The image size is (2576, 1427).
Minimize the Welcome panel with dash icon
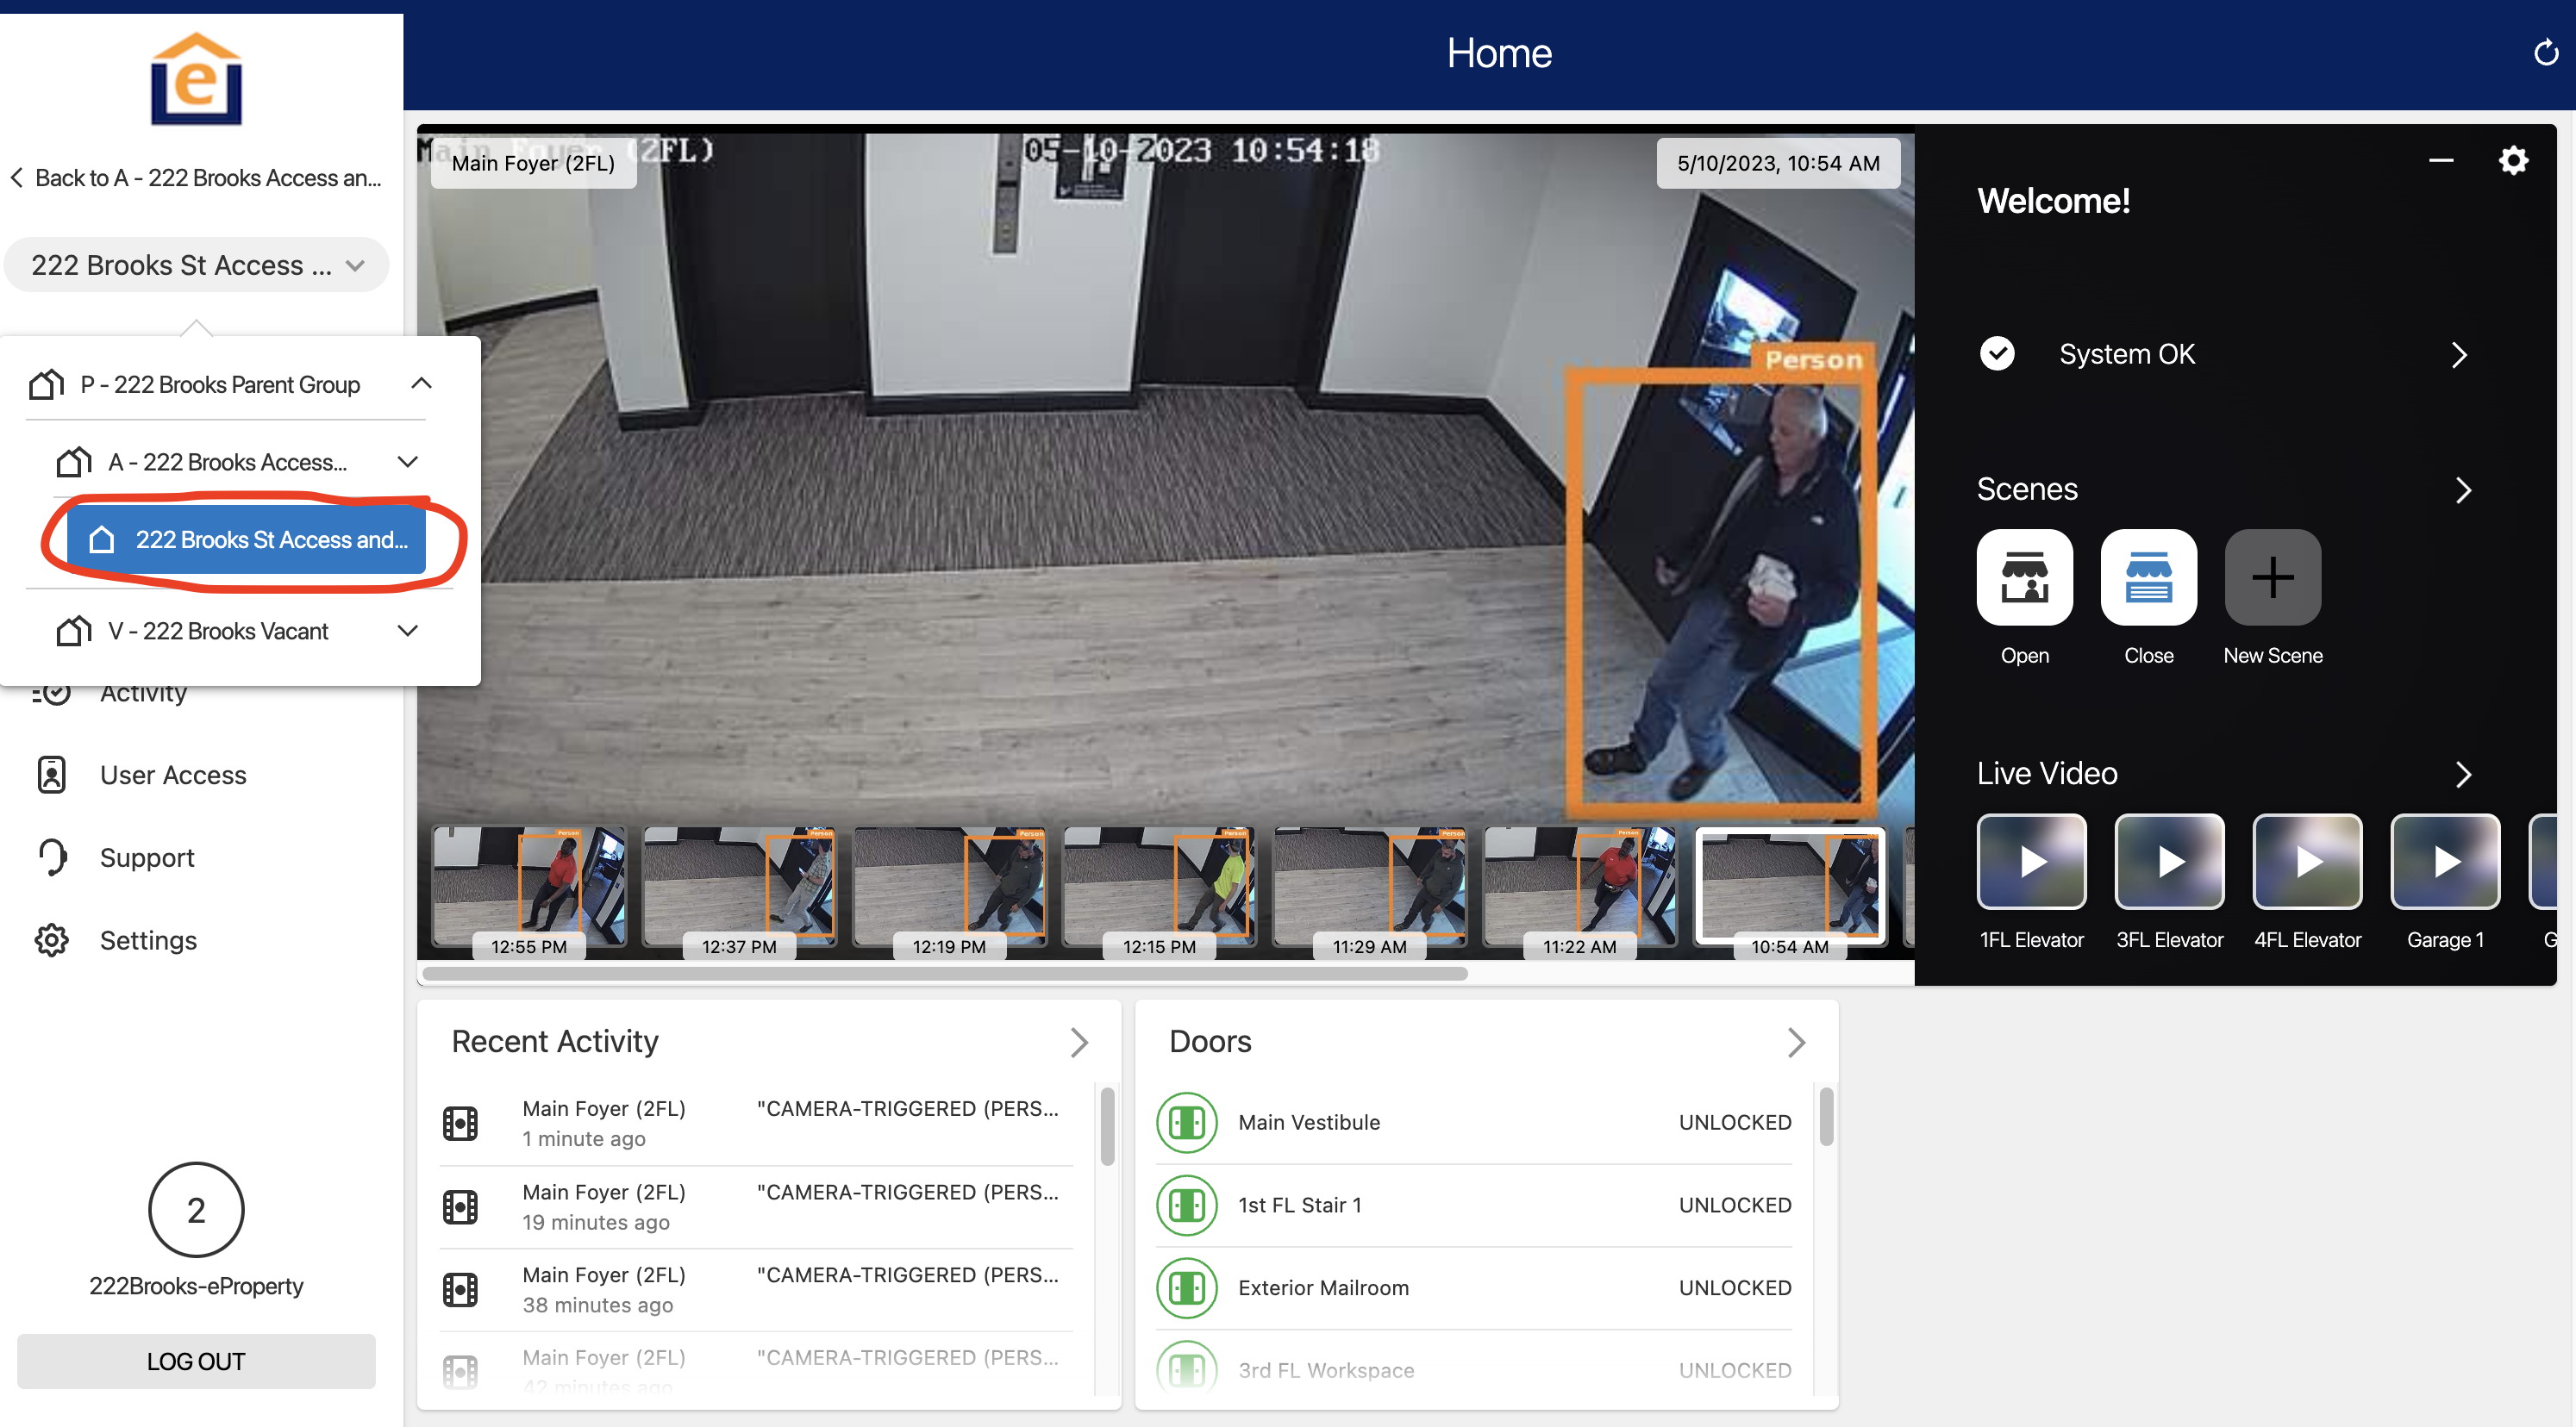[2441, 160]
